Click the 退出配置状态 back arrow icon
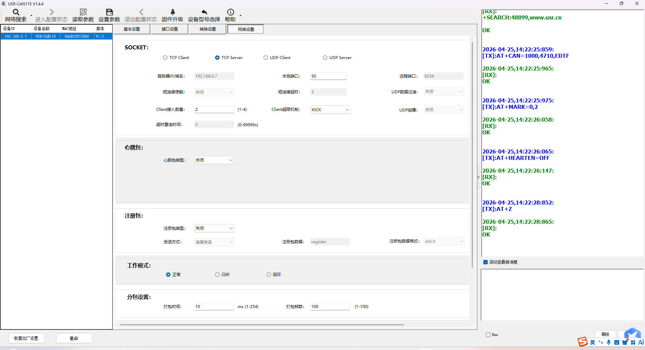 click(141, 12)
